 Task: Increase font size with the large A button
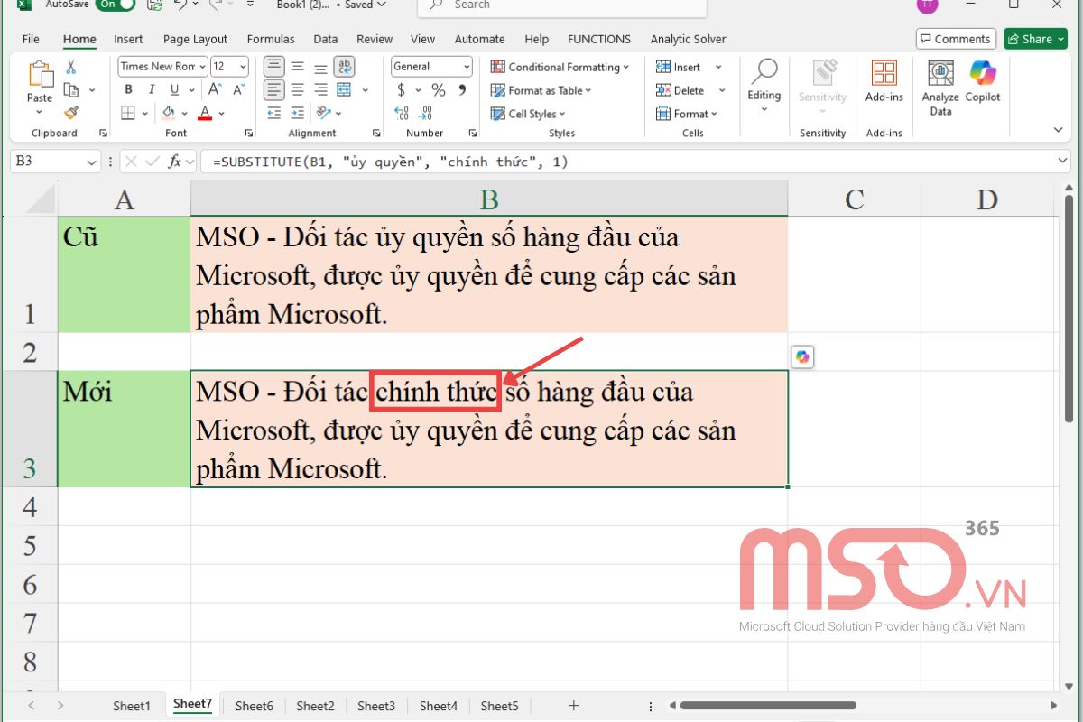215,90
